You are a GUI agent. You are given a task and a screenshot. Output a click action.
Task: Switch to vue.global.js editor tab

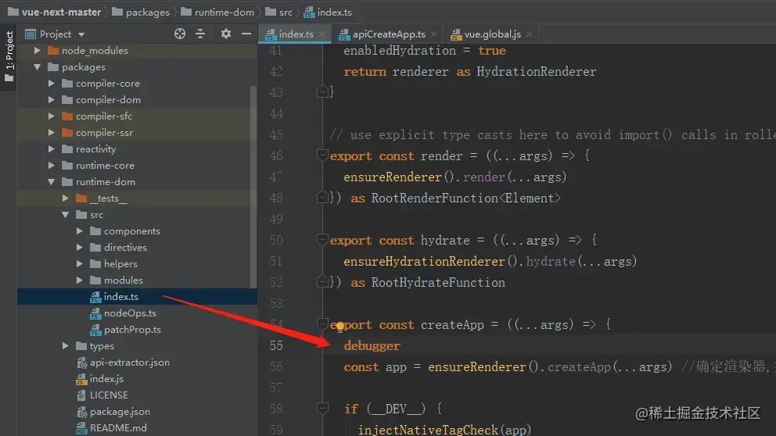tap(492, 34)
